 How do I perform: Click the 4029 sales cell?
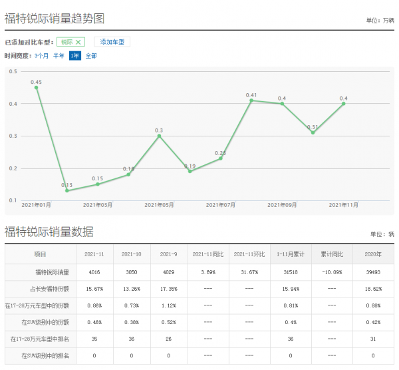168,272
